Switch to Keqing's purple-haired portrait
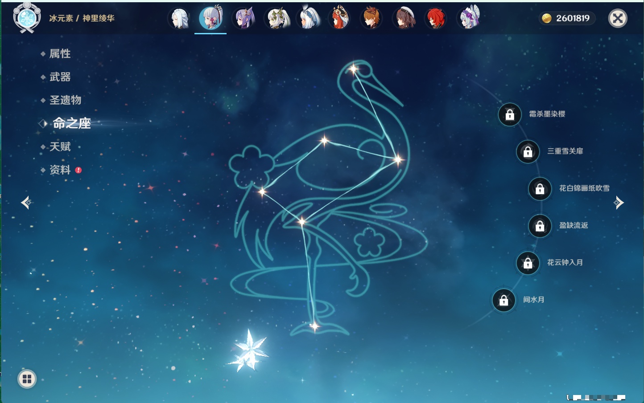Viewport: 644px width, 403px height. [x=244, y=19]
